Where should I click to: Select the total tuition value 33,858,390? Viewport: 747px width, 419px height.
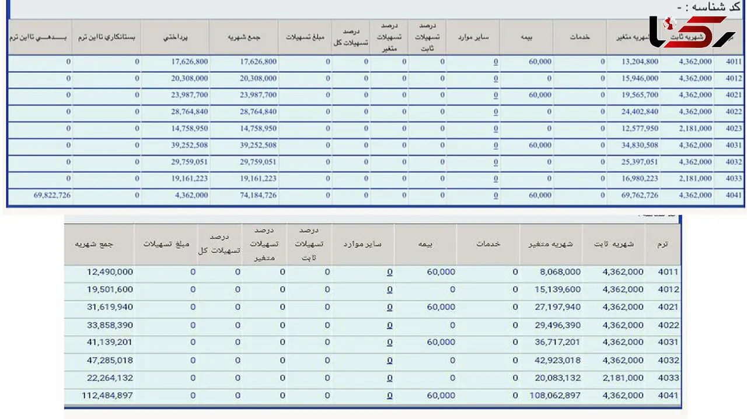pyautogui.click(x=110, y=325)
